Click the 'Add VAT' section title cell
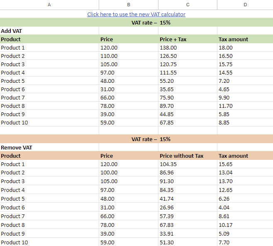 pyautogui.click(x=12, y=31)
